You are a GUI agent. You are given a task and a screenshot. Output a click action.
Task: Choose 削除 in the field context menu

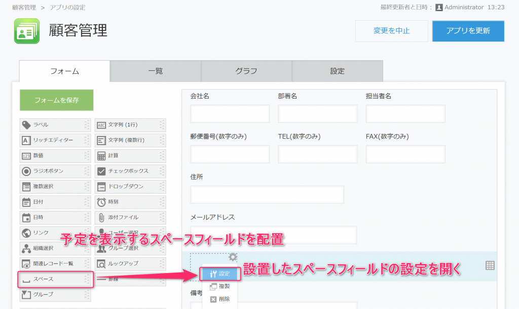pos(220,299)
